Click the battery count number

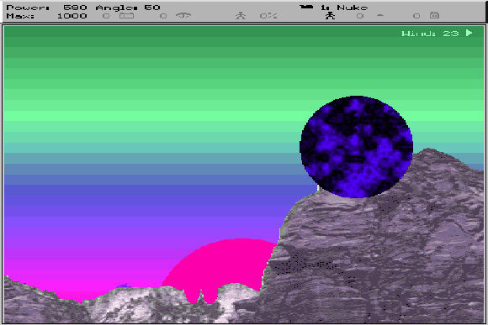[106, 16]
